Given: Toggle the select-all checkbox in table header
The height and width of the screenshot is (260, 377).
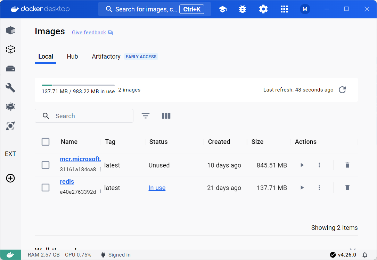Looking at the screenshot, I should pos(46,141).
